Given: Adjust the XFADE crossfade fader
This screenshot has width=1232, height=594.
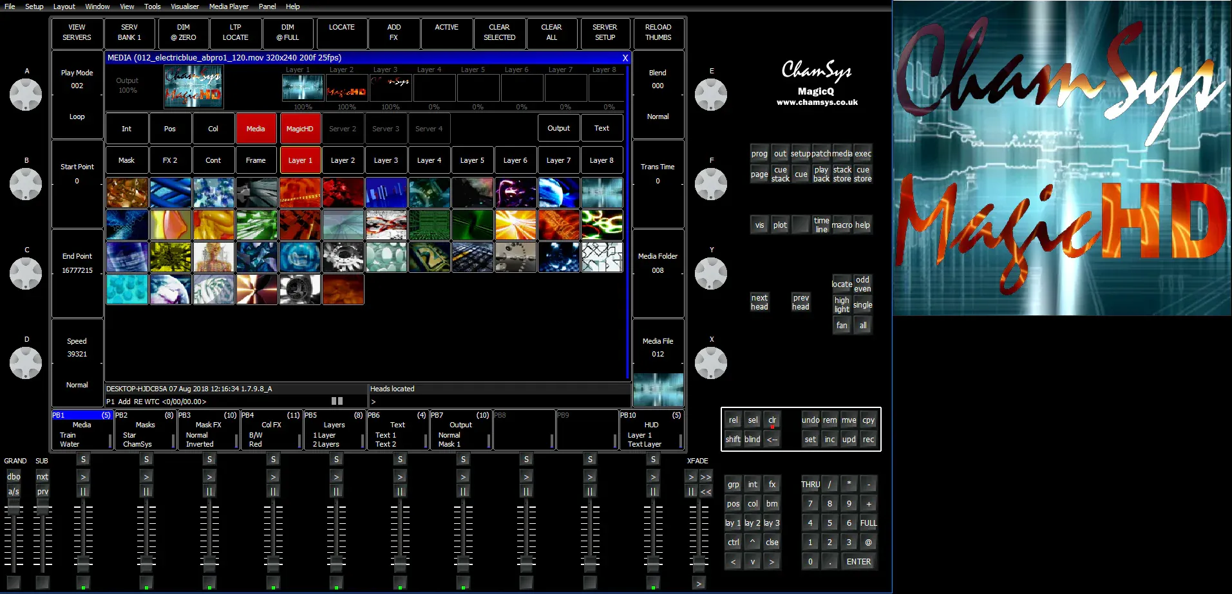Looking at the screenshot, I should (699, 566).
